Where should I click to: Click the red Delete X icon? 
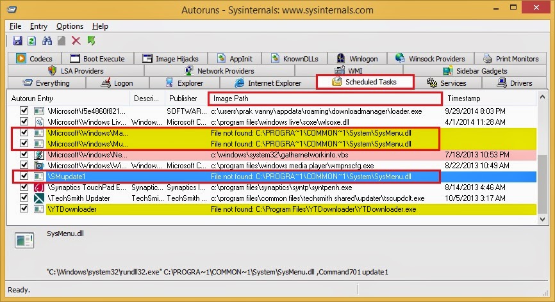[76, 40]
